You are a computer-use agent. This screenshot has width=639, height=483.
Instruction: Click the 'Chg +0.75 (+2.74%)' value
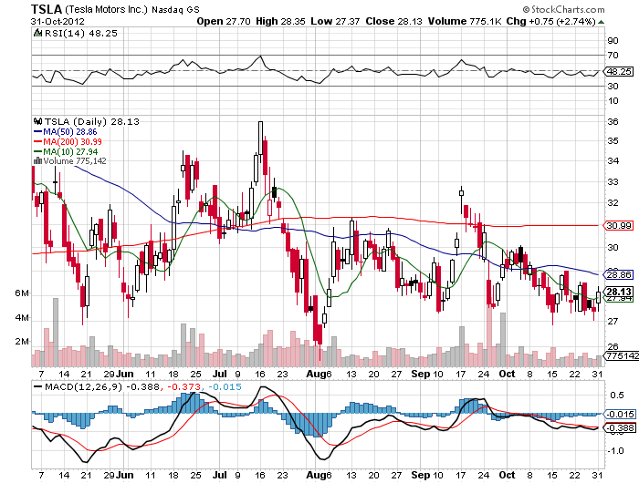(x=551, y=22)
